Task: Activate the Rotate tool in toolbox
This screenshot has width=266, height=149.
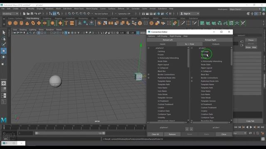Action: 4,57
